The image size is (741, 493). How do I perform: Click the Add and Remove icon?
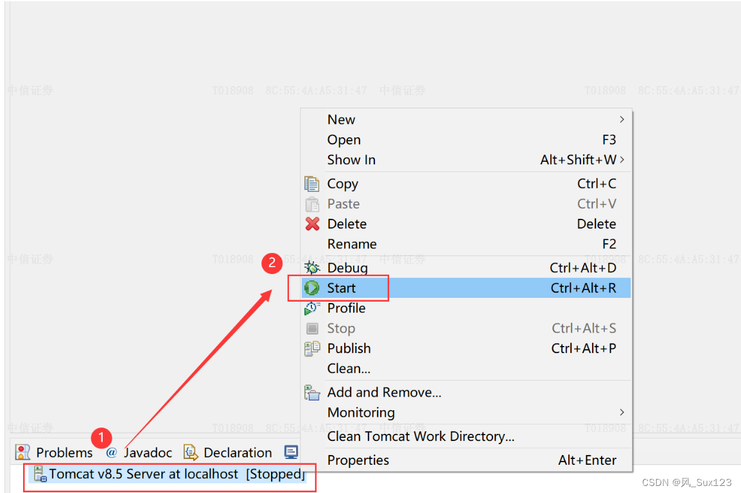(312, 392)
